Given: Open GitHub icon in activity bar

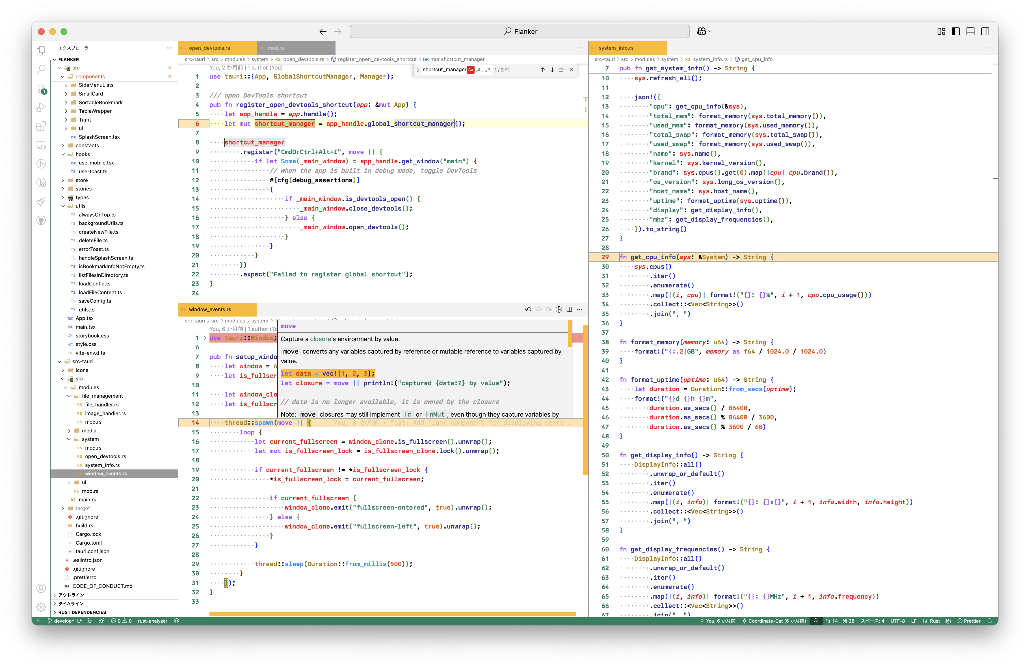Looking at the screenshot, I should tap(41, 221).
